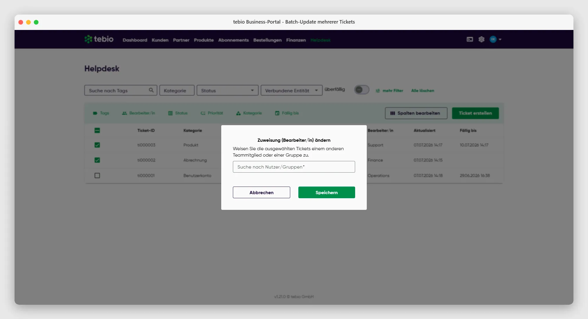Uncheck ticket ti000003 checkbox
The height and width of the screenshot is (319, 588).
(x=97, y=145)
